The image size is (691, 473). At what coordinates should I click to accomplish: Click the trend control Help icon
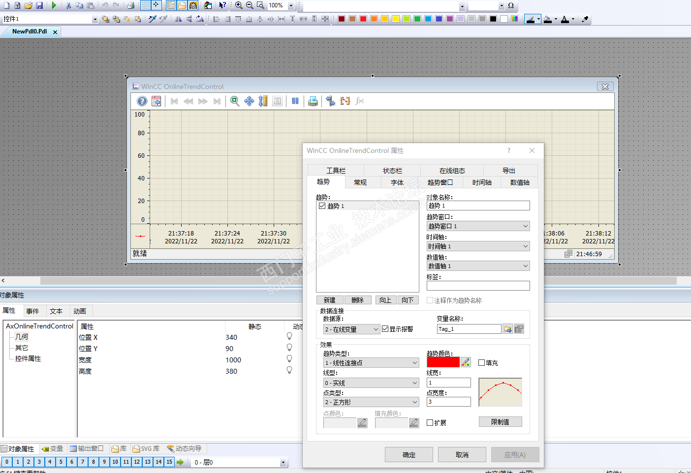[142, 101]
